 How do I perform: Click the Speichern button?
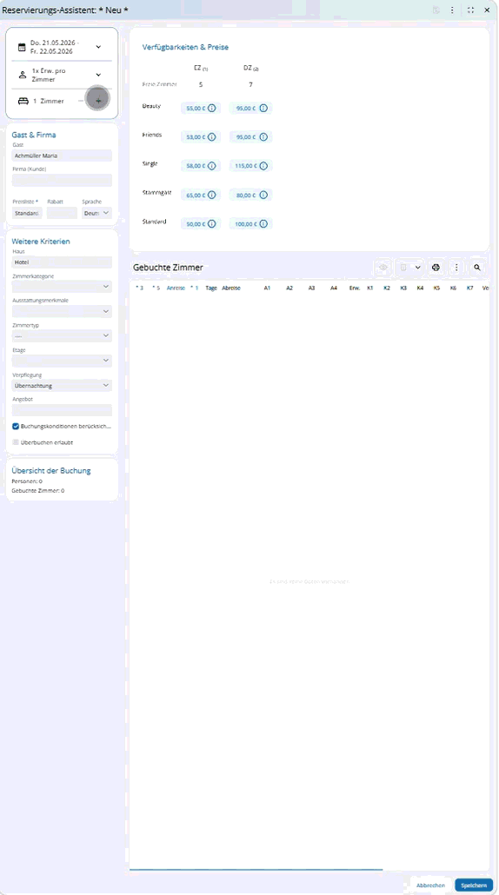click(474, 885)
